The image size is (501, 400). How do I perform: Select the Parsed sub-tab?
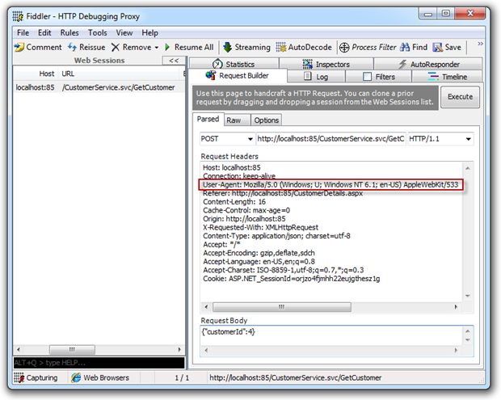[x=208, y=119]
